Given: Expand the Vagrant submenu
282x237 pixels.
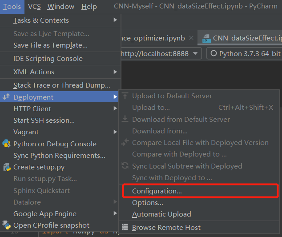Looking at the screenshot, I should (59, 132).
